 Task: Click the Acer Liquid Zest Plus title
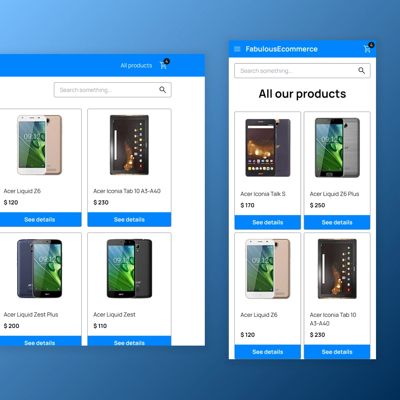click(x=31, y=314)
